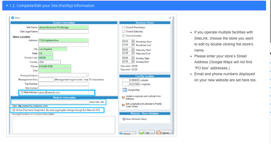271x144 pixels.
Task: Click Set Longitude and Latitude to Postal Code icon
Action: (x=123, y=105)
